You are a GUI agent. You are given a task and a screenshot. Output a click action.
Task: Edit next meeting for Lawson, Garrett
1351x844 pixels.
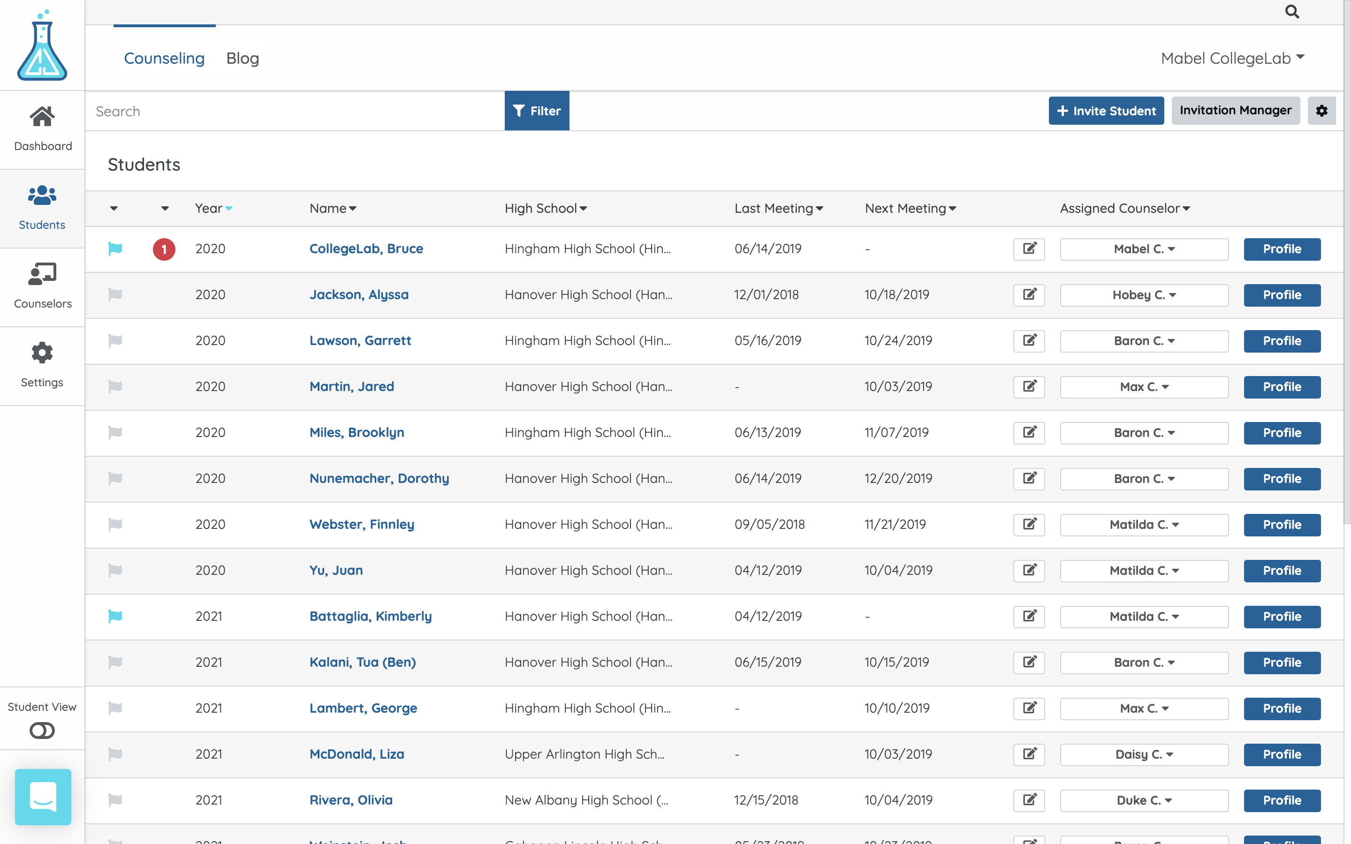point(1029,340)
